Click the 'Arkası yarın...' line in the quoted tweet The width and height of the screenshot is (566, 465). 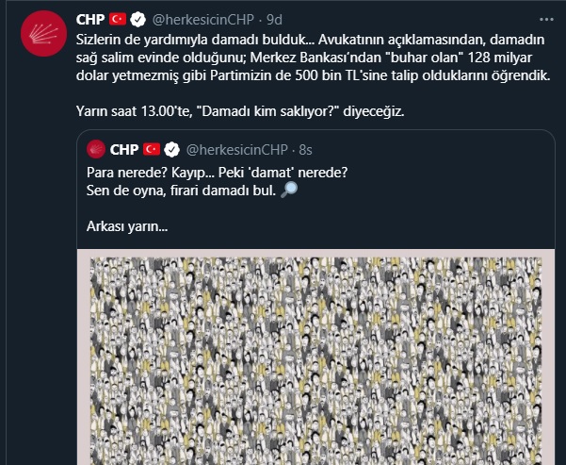point(127,226)
